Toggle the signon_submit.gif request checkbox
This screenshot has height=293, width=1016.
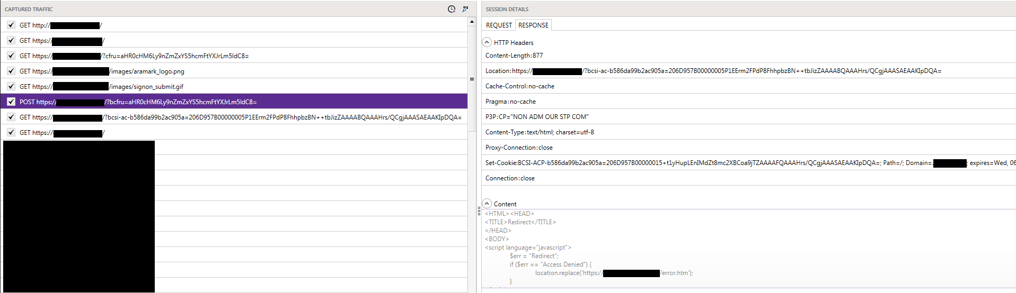[11, 86]
